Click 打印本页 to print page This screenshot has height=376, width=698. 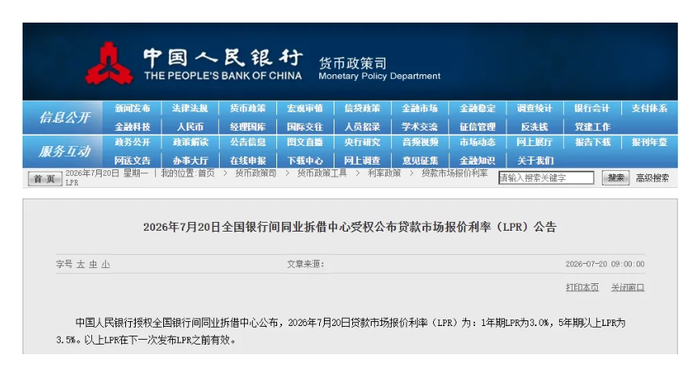tap(582, 287)
